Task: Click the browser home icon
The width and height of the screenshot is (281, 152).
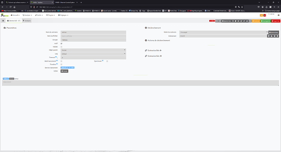Action: (15, 7)
